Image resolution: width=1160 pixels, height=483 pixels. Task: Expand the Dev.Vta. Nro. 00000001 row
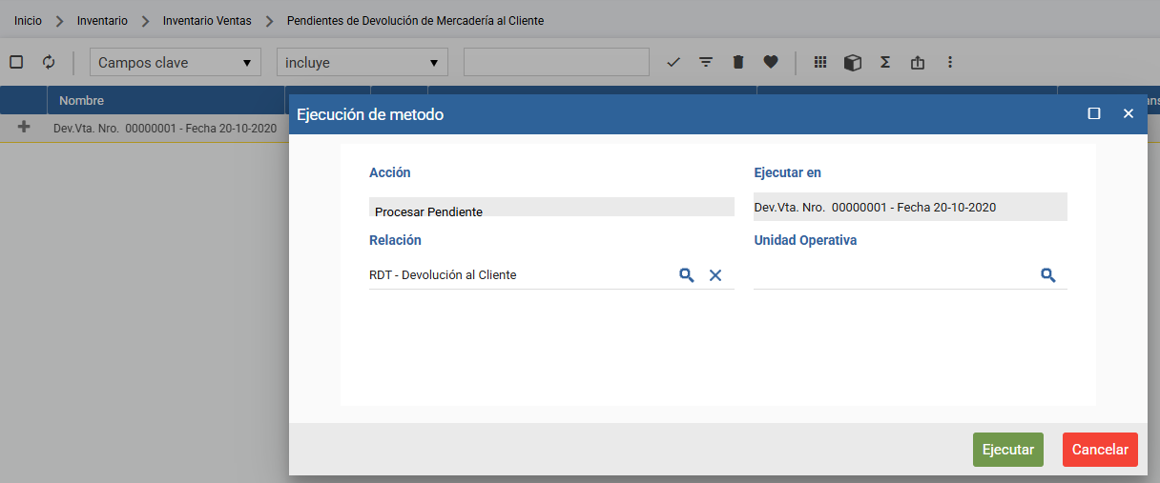click(24, 128)
